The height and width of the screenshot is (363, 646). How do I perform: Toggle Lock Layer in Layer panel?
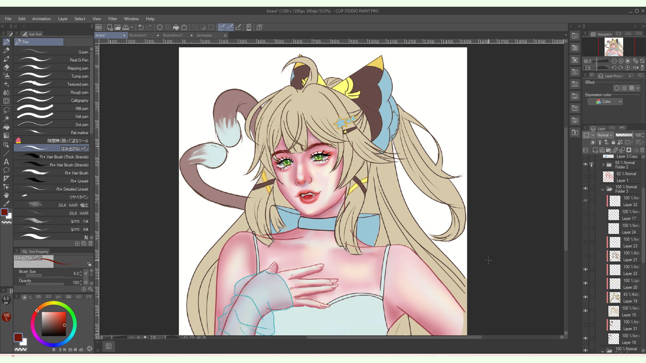613,142
